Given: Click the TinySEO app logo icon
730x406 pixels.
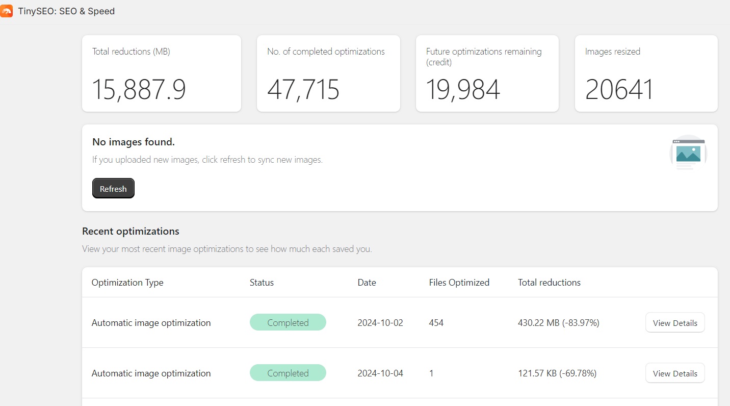Looking at the screenshot, I should tap(7, 10).
